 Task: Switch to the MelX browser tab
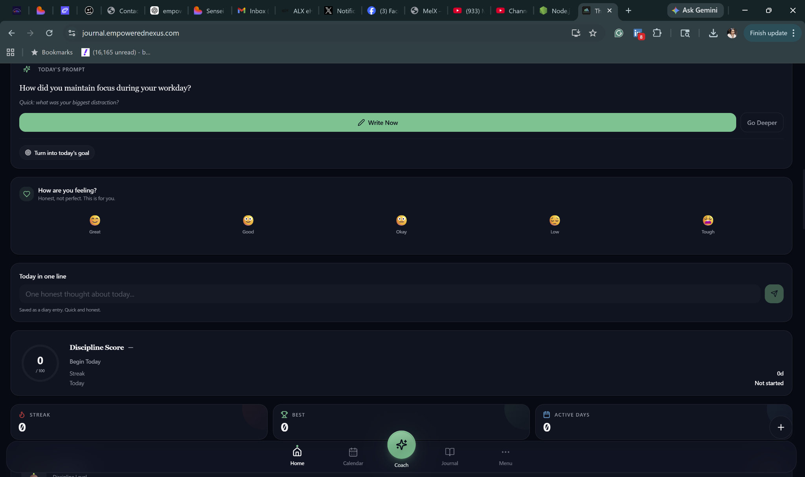(x=426, y=11)
